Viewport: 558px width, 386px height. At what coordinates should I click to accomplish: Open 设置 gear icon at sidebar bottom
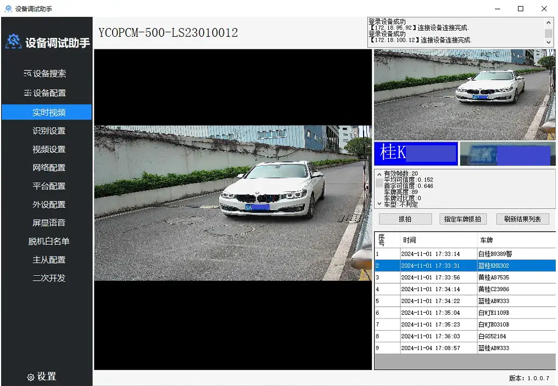point(31,377)
